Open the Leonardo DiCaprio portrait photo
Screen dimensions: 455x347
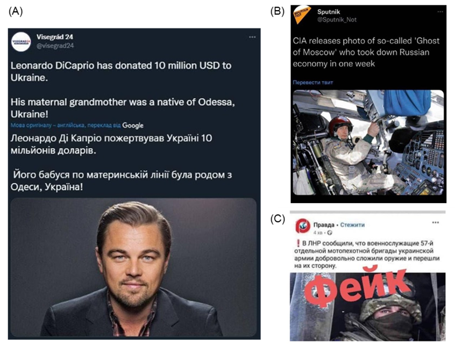coord(133,268)
